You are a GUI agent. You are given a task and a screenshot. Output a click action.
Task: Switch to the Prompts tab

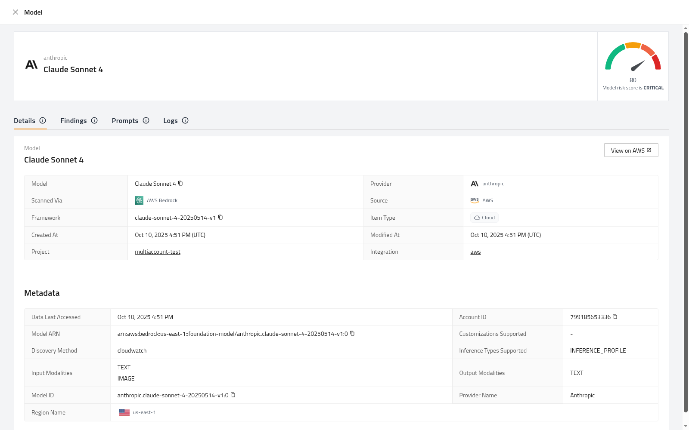point(125,121)
